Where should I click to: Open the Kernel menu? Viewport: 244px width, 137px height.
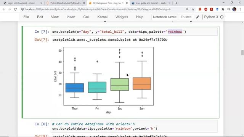[x=103, y=17]
